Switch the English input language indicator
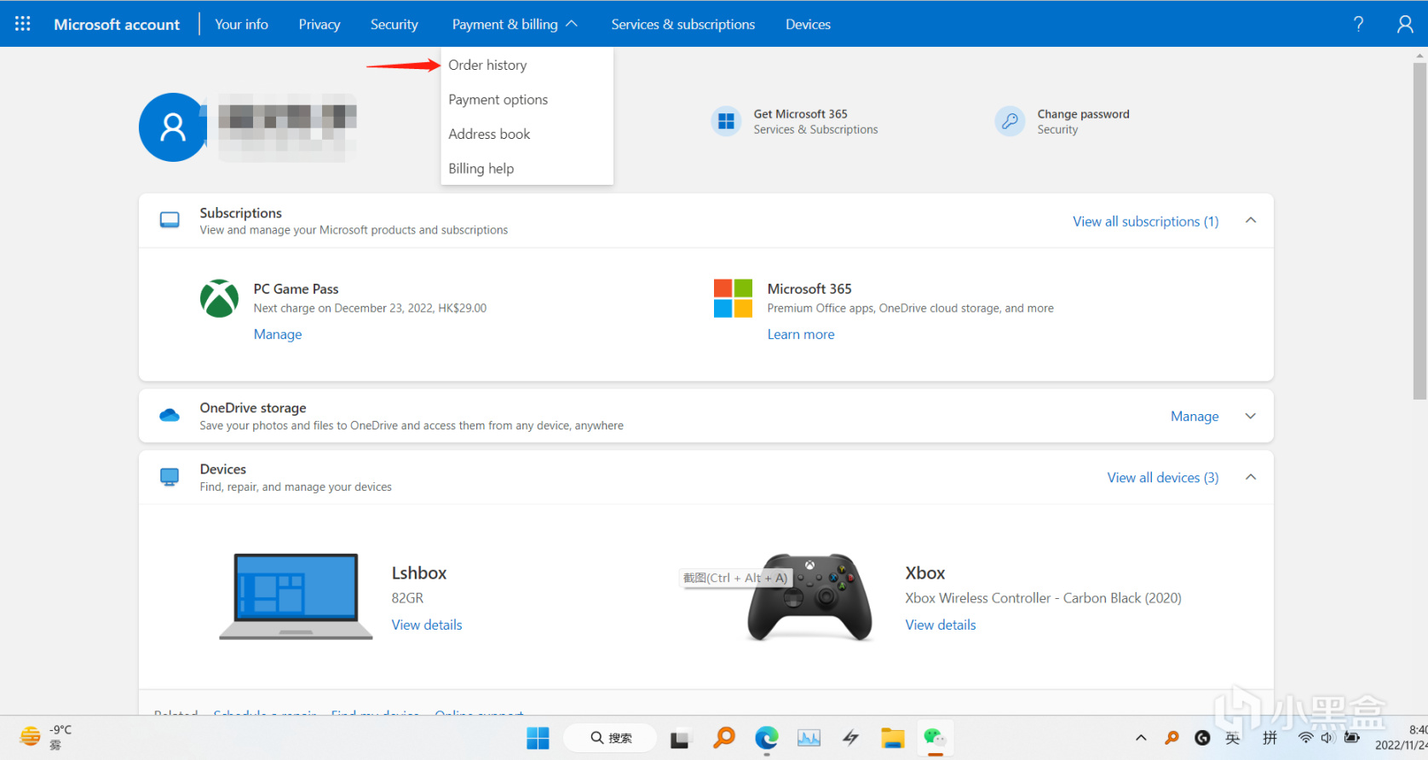Screen dimensions: 1428x760 1233,738
